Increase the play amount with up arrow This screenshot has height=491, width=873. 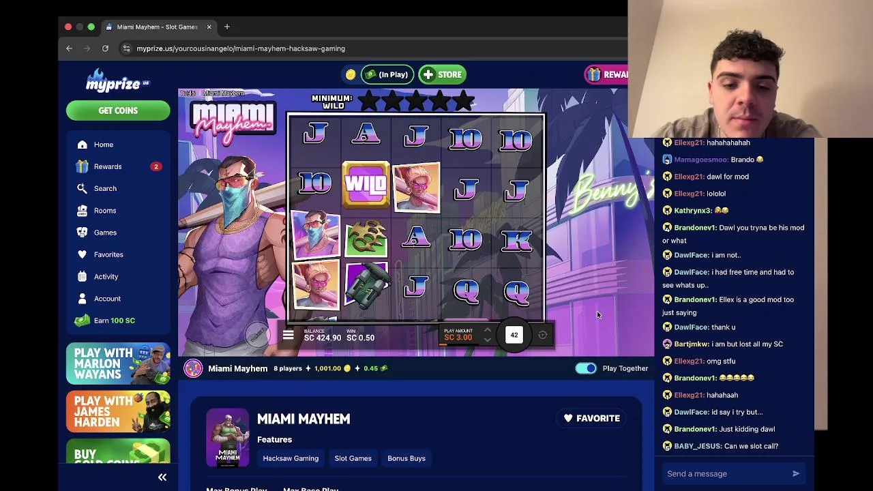pos(487,330)
